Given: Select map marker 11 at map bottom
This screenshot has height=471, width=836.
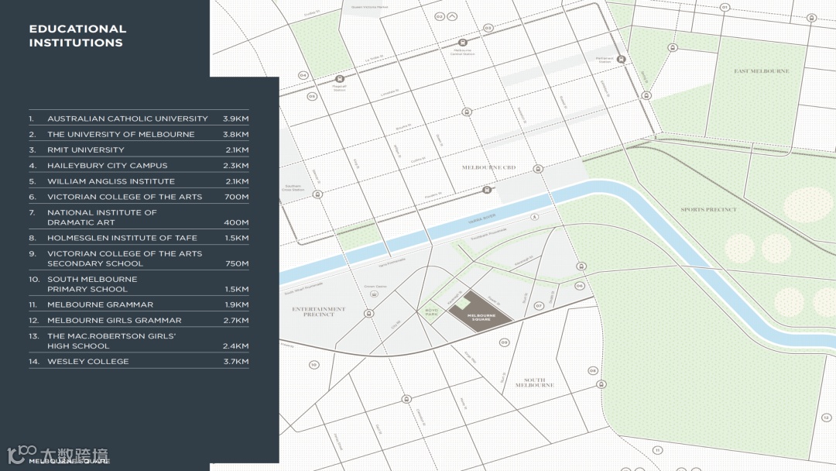Looking at the screenshot, I should [x=657, y=450].
